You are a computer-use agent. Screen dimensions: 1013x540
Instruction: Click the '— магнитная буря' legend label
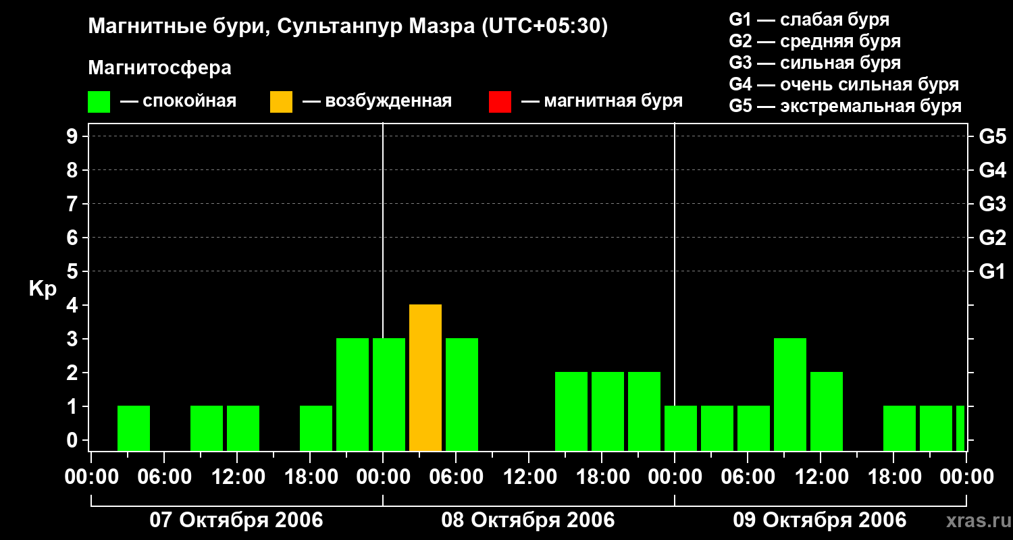coord(602,102)
